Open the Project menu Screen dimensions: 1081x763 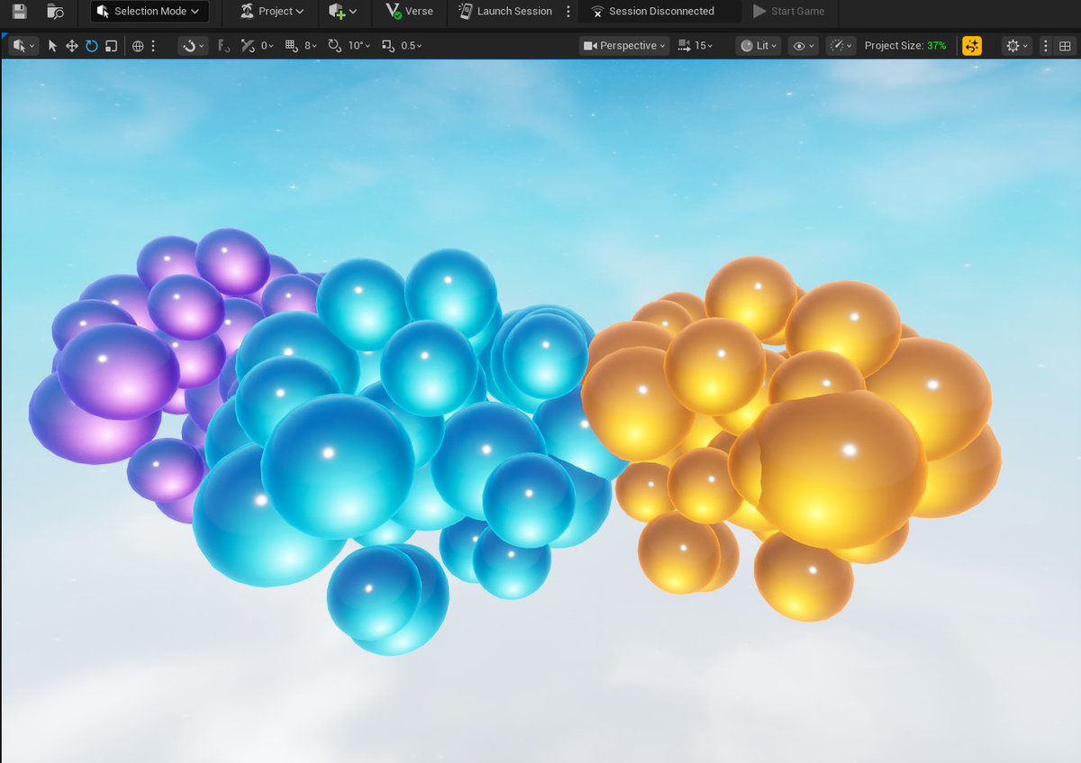pos(272,12)
